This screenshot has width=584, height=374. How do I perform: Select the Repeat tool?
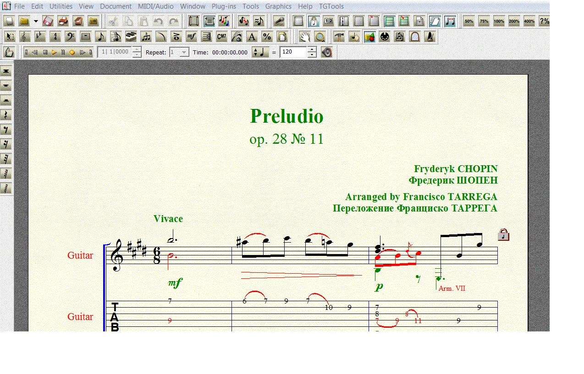(207, 37)
